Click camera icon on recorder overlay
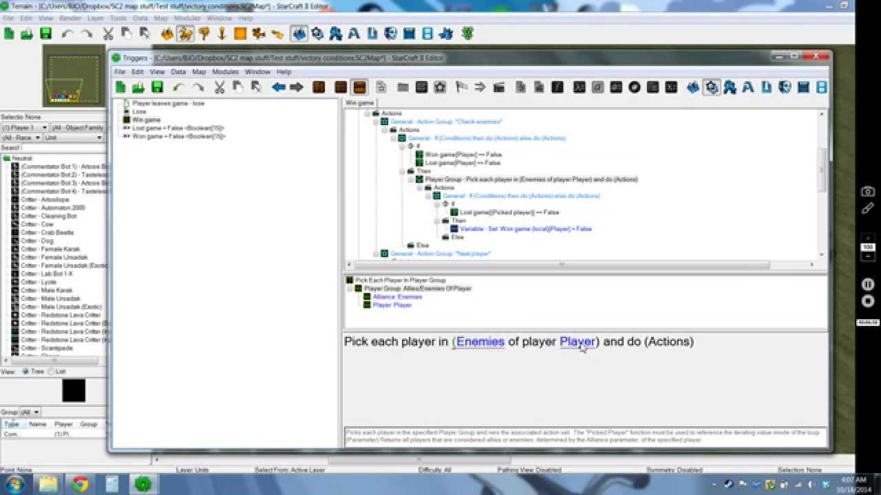 (x=868, y=192)
